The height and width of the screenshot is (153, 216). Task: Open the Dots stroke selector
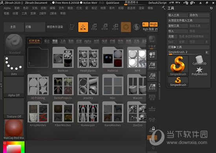pyautogui.click(x=14, y=66)
